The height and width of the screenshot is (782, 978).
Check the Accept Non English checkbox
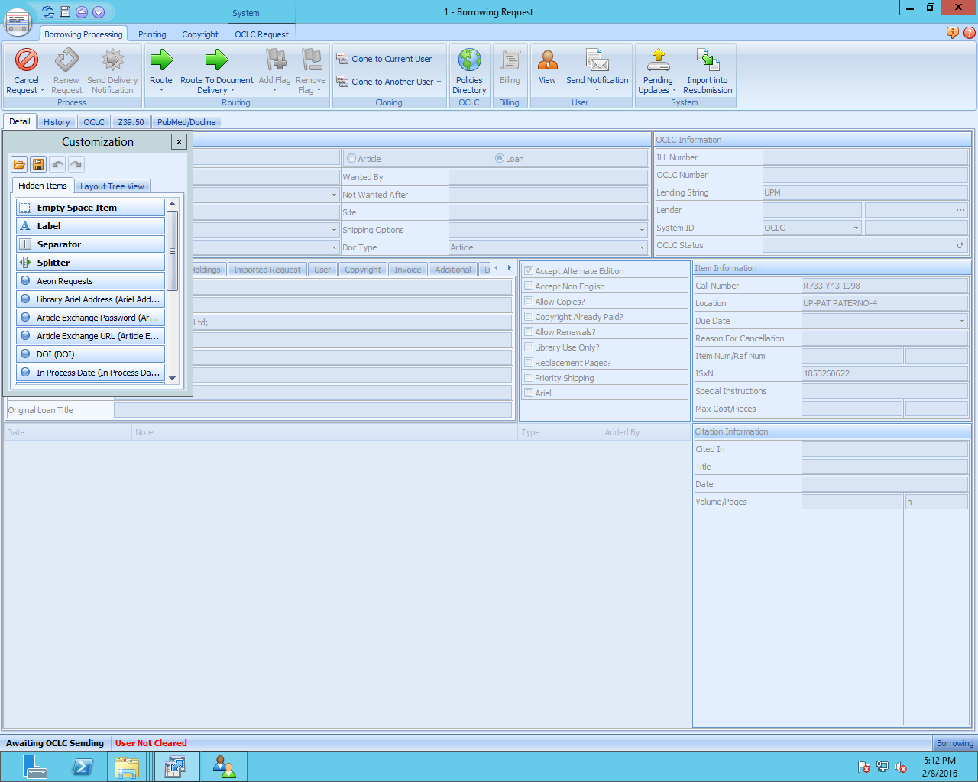pyautogui.click(x=529, y=286)
